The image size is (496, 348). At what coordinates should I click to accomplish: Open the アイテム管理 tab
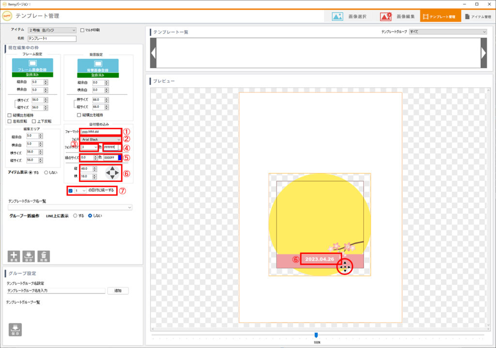click(478, 16)
